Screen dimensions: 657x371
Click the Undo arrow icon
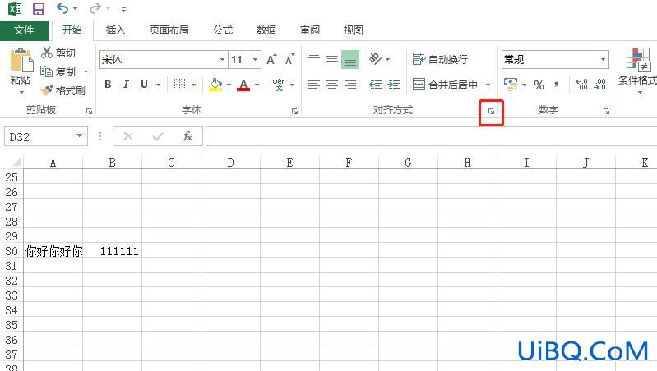62,8
